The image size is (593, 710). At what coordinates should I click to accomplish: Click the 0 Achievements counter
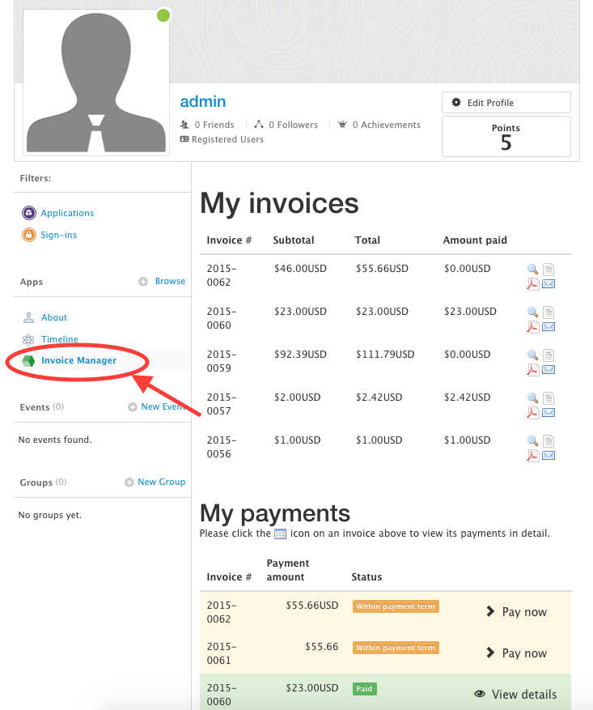point(379,125)
